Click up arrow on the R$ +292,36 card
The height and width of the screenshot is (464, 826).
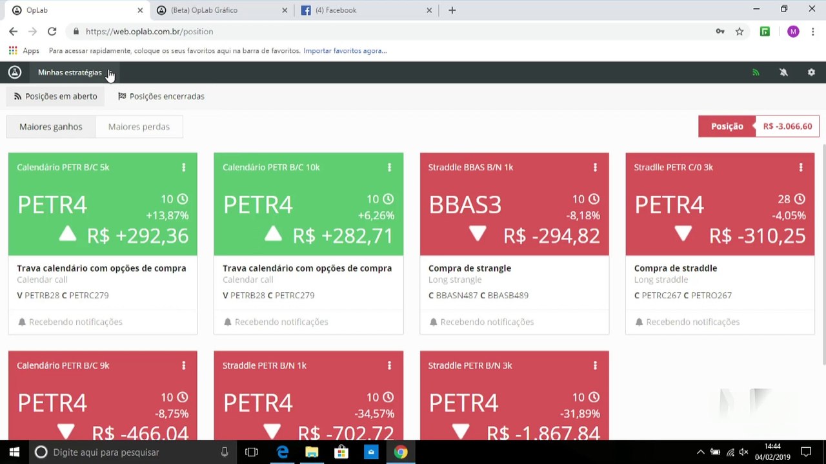pos(68,234)
